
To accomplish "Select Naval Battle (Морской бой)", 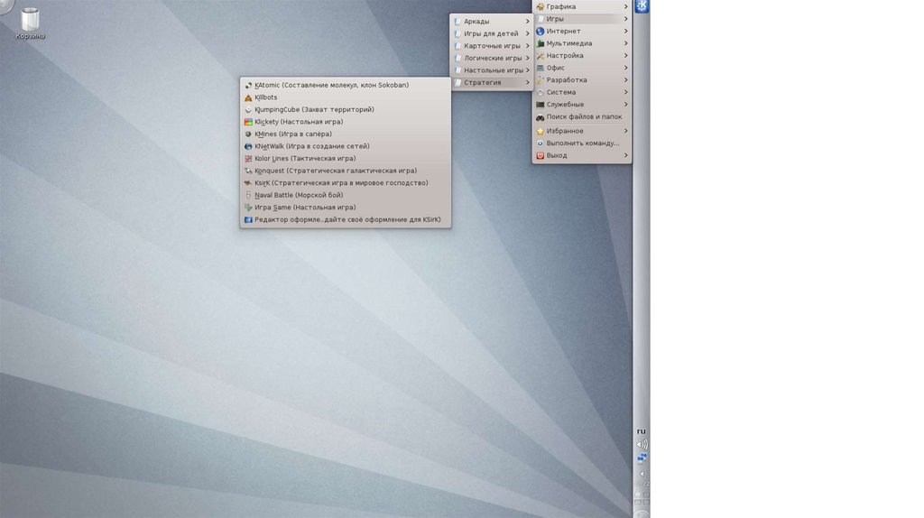I will click(x=299, y=195).
